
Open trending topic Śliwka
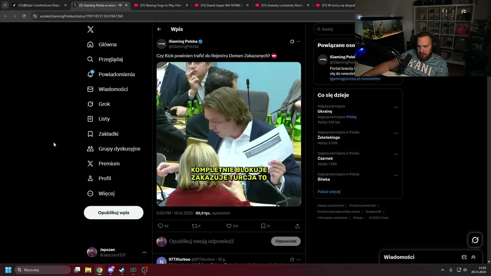(324, 179)
